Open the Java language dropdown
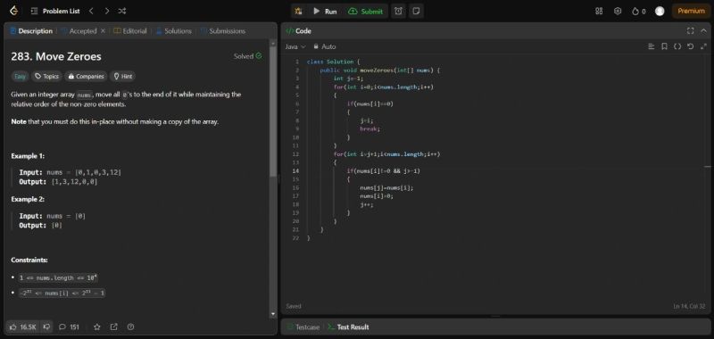 (x=295, y=46)
